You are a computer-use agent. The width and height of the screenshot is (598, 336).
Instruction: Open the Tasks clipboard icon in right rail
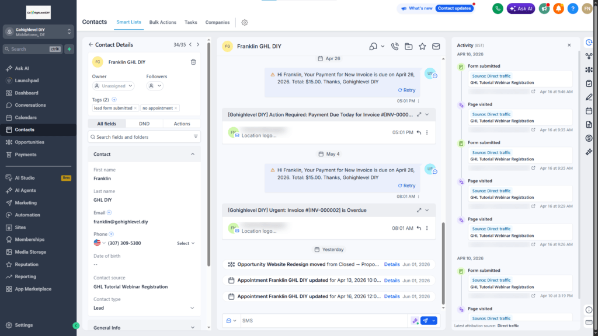coord(589,83)
